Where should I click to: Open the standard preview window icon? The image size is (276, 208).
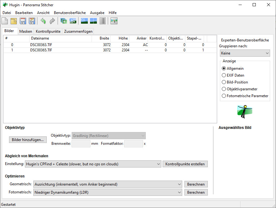93,21
